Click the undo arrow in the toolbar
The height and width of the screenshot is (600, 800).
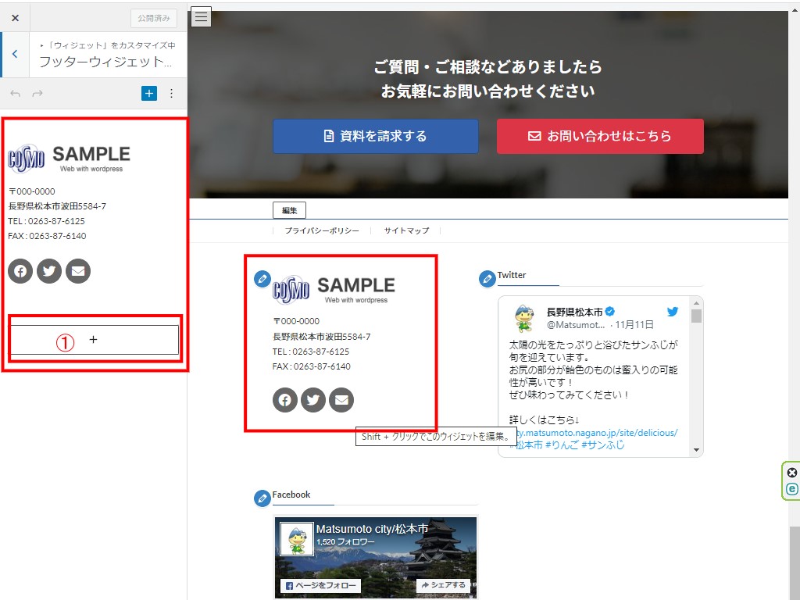pos(16,94)
